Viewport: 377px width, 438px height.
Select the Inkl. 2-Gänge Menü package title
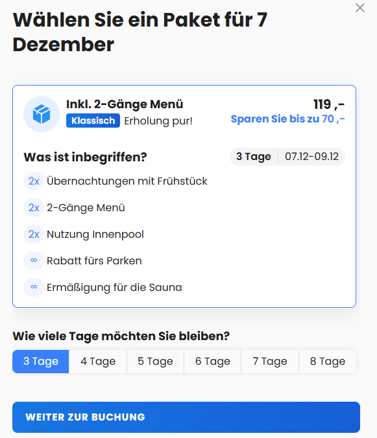click(125, 104)
